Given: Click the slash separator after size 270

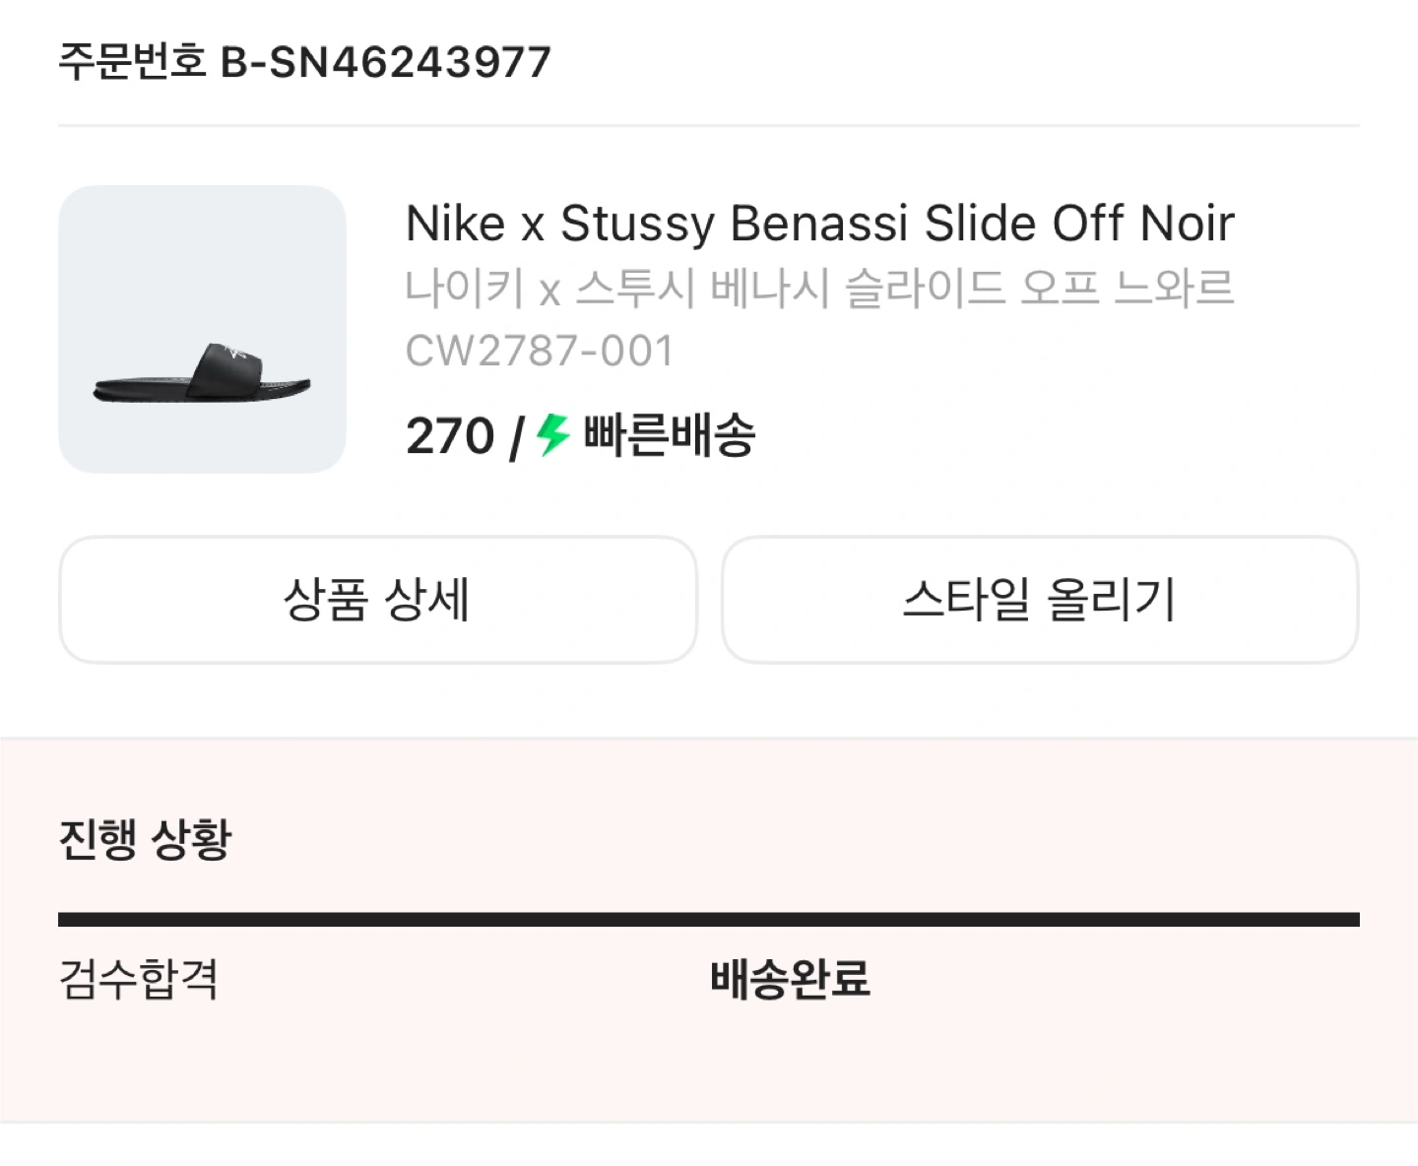Looking at the screenshot, I should (516, 437).
